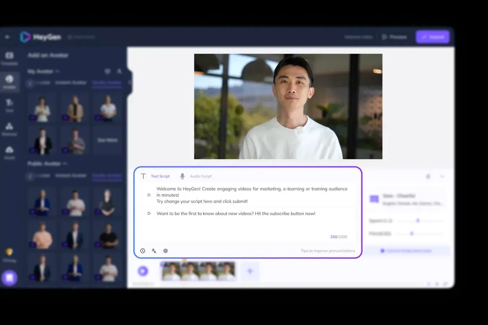The height and width of the screenshot is (325, 488).
Task: Click the plus button to add a scene
Action: point(250,271)
